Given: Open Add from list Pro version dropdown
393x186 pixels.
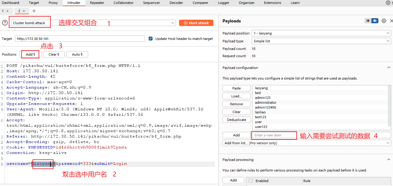Looking at the screenshot, I should (307, 143).
